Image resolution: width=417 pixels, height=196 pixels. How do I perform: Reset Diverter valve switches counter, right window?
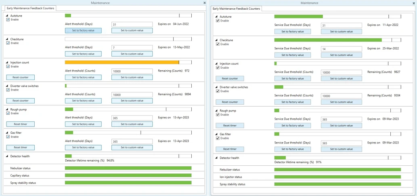click(230, 102)
